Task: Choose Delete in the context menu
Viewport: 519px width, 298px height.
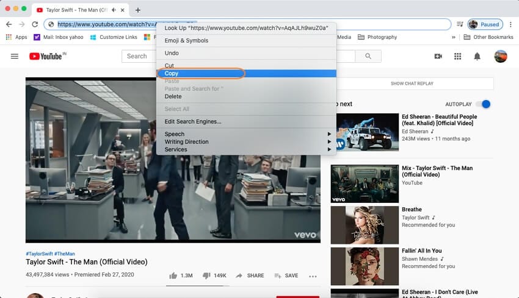Action: click(x=246, y=96)
